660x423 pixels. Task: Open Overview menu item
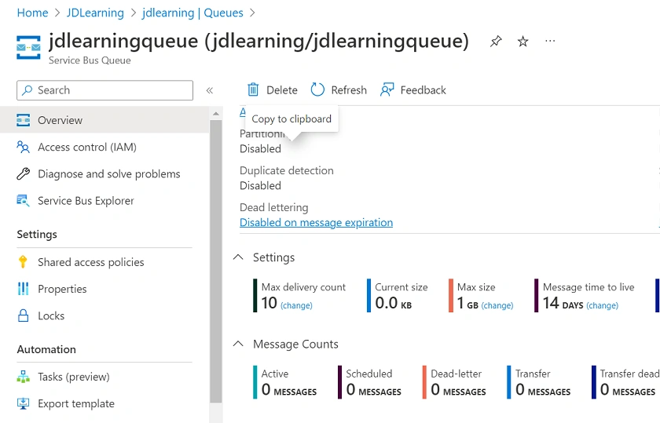pos(104,120)
